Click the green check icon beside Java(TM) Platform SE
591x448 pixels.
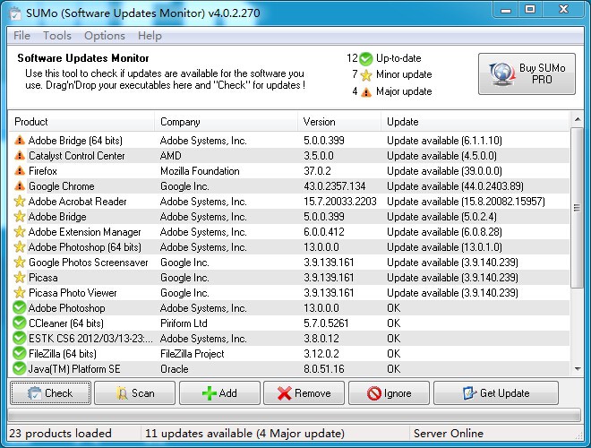[x=19, y=369]
